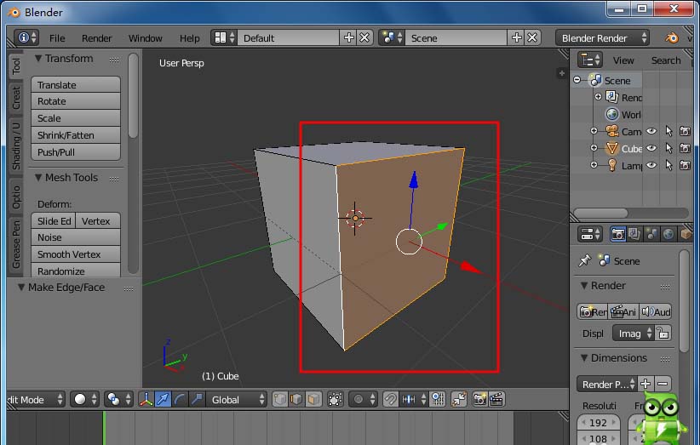Toggle the 3D manipulator widget icon
The width and height of the screenshot is (700, 445).
click(x=146, y=399)
